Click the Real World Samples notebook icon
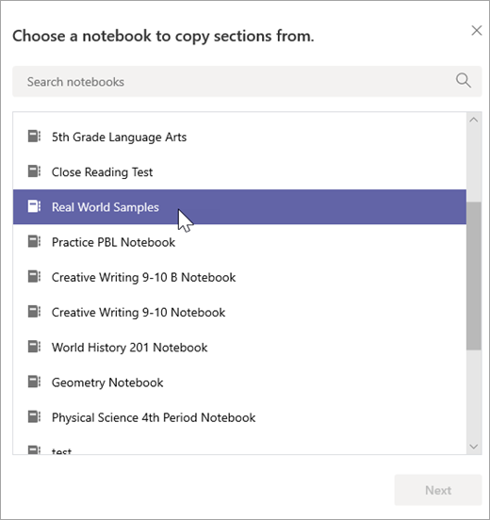490x520 pixels. coord(34,206)
